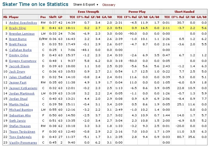The image size is (209, 148).
Task: Sort by Short Handed GA/60 header
Action: tap(201, 17)
